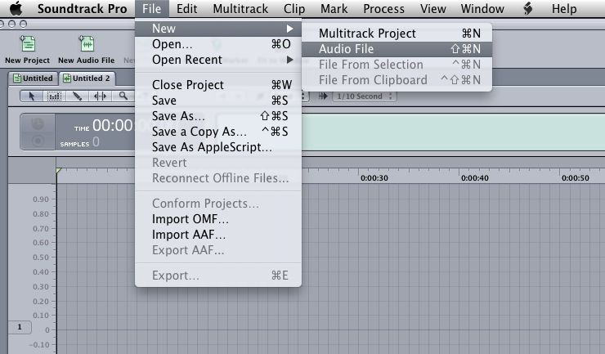This screenshot has height=354, width=605.
Task: Click the 0:00:40 ruler mark
Action: pos(474,178)
